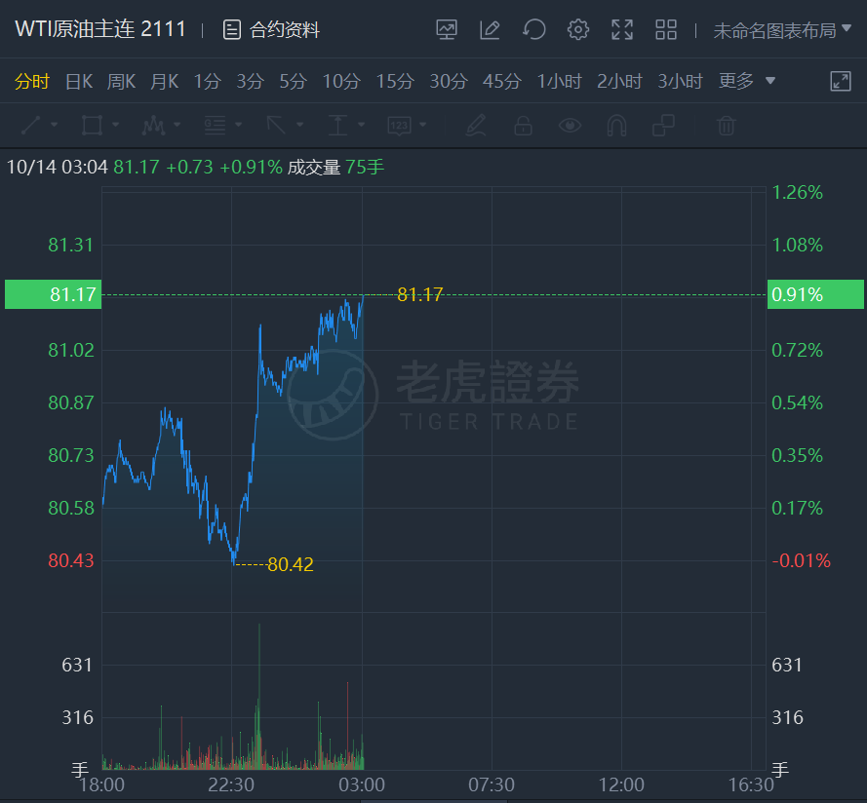Select the 15分 timeframe tab
The height and width of the screenshot is (803, 867).
tap(395, 82)
